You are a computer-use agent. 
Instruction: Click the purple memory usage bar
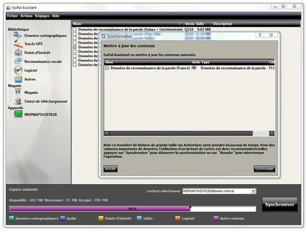100,209
